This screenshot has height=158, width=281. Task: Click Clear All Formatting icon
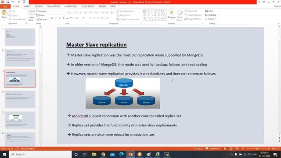86,13
